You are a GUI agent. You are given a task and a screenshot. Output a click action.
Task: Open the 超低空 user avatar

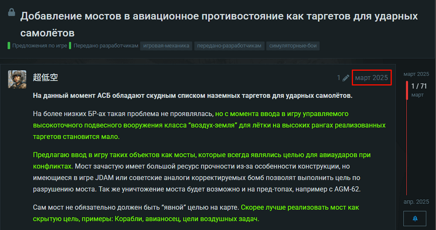17,79
